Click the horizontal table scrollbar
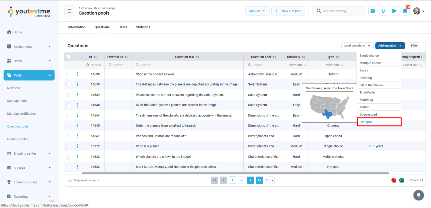The width and height of the screenshot is (431, 208). coord(235,173)
